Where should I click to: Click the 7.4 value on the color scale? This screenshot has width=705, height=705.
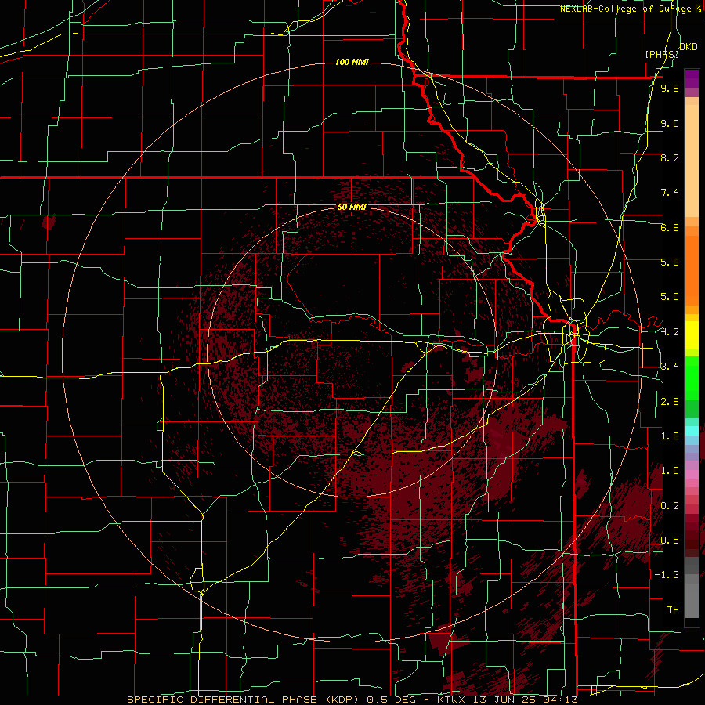click(670, 193)
